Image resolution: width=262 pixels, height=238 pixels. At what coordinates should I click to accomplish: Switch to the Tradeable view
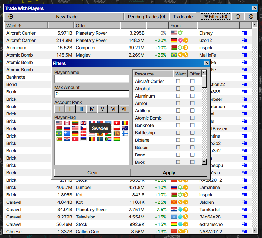[x=183, y=17]
